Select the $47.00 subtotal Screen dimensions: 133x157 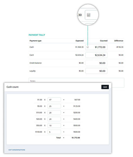77,100
